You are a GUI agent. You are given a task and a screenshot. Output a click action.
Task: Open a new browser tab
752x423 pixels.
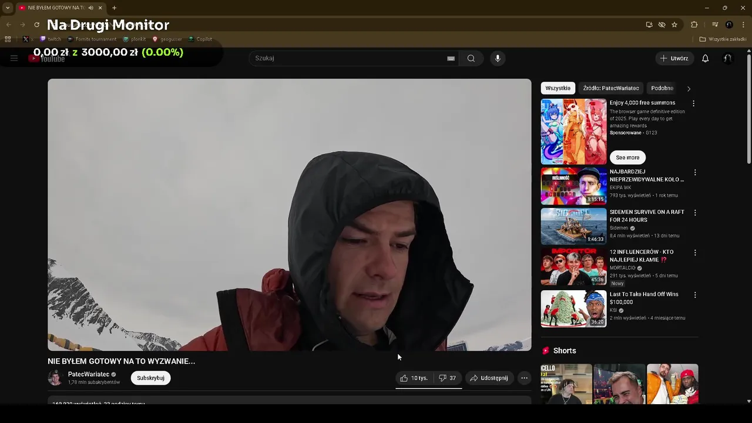[114, 8]
